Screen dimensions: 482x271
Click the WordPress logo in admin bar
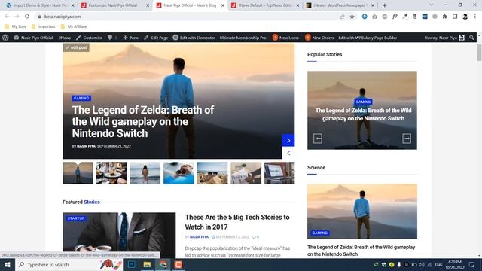click(5, 38)
